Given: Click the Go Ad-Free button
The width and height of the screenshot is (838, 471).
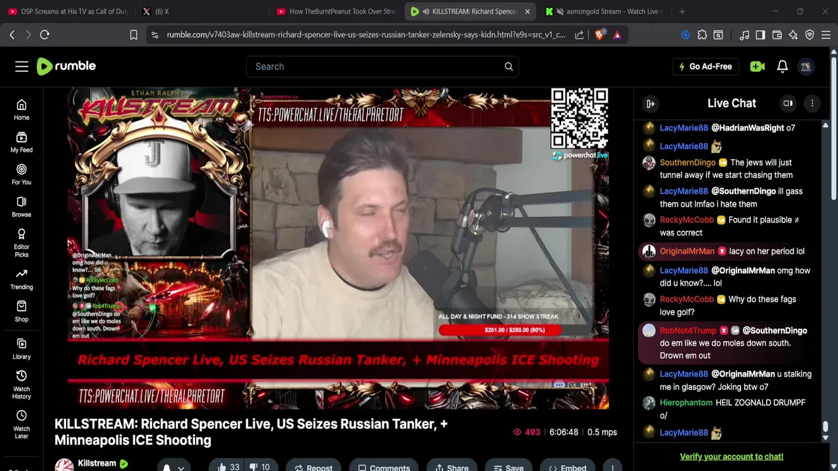Looking at the screenshot, I should [x=705, y=66].
